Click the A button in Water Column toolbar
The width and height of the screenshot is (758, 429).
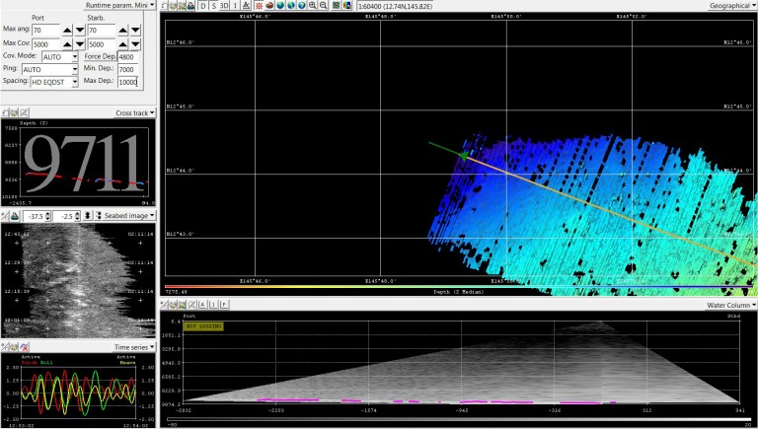click(x=202, y=305)
